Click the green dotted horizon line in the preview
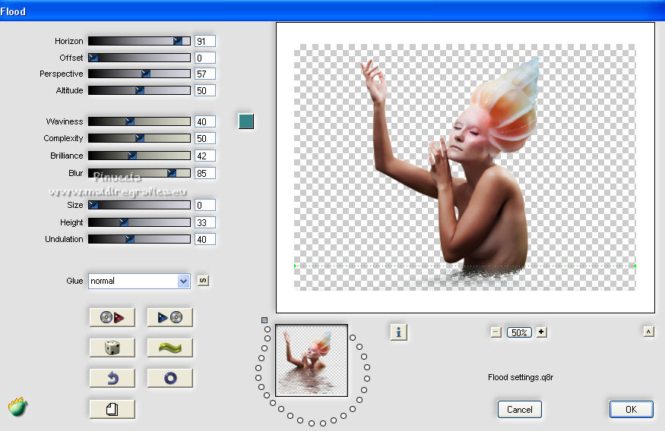This screenshot has width=665, height=431. 465,266
